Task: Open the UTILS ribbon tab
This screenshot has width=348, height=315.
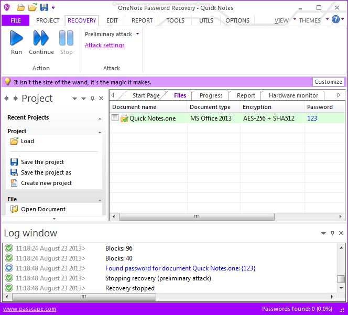Action: [206, 20]
